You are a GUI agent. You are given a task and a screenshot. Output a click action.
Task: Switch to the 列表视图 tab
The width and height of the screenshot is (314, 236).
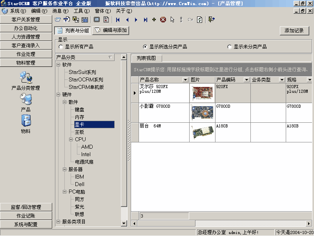[146, 58]
